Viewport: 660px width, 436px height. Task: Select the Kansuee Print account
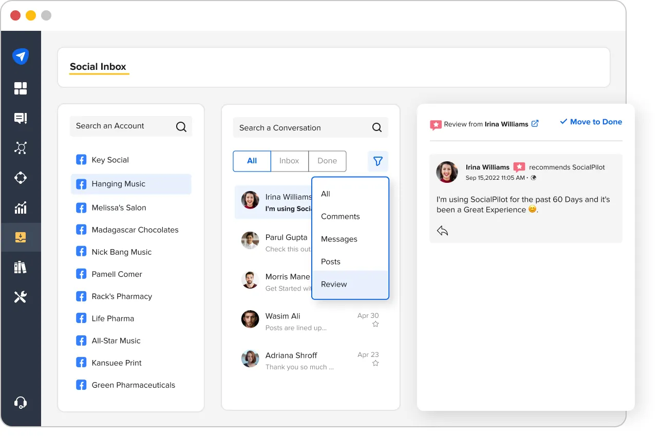pyautogui.click(x=131, y=362)
